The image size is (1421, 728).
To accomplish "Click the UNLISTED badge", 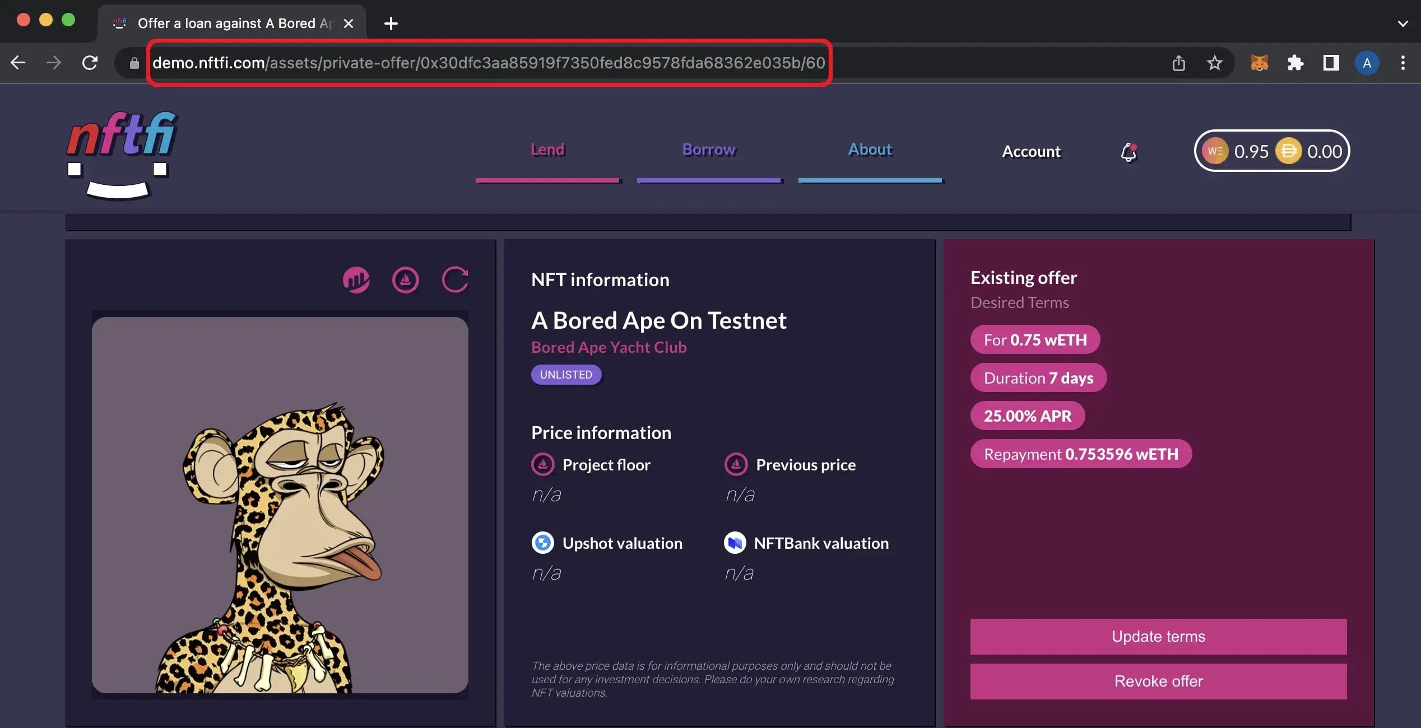I will pyautogui.click(x=566, y=375).
